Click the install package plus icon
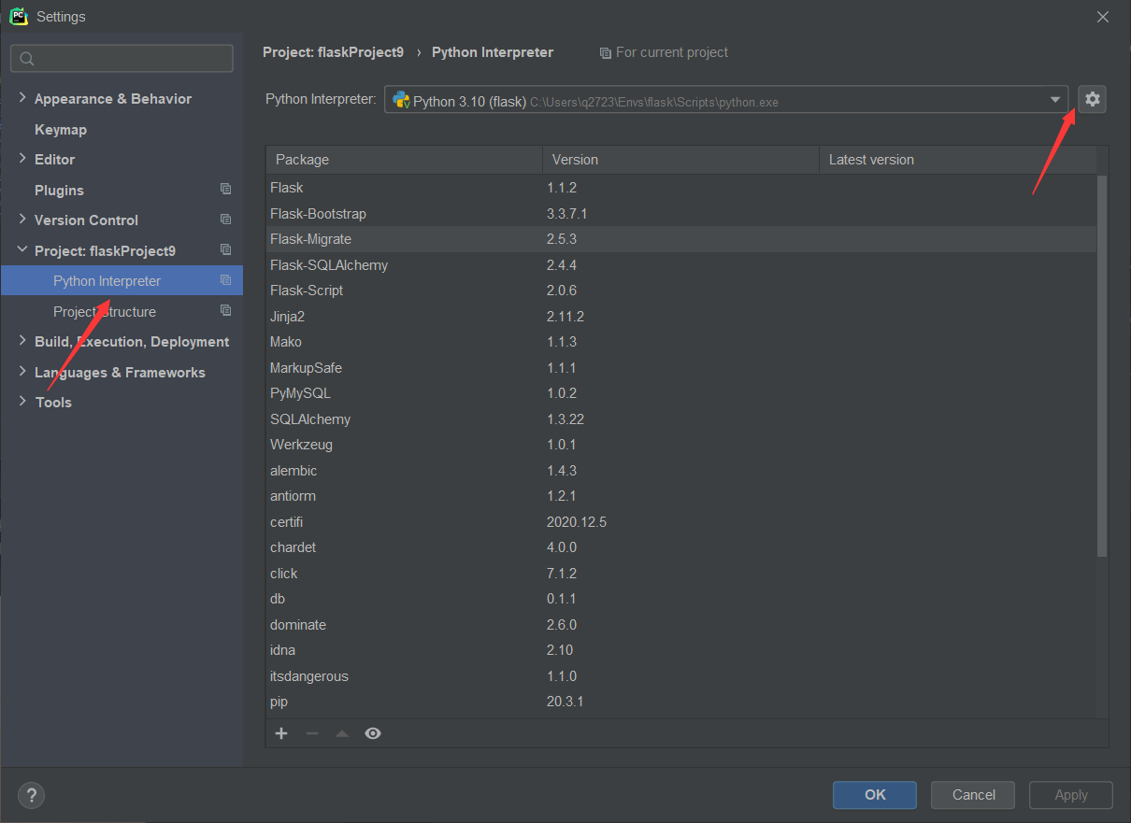The image size is (1131, 823). [281, 733]
